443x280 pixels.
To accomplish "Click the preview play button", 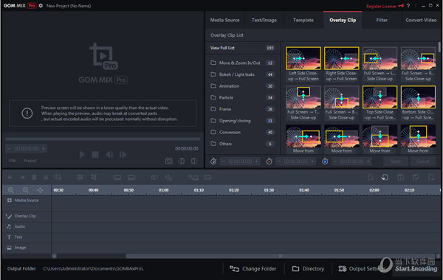I will [x=82, y=155].
